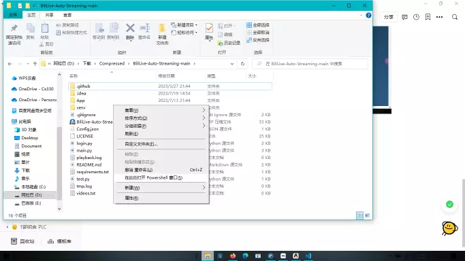Viewport: 465px width, 261px height.
Task: Click the Copy to (复制到) icon
Action: click(113, 29)
